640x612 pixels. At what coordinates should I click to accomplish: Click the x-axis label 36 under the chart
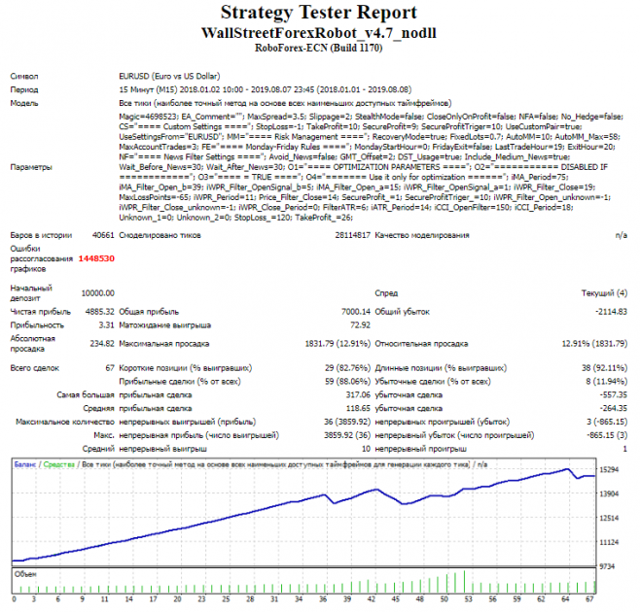pos(323,599)
